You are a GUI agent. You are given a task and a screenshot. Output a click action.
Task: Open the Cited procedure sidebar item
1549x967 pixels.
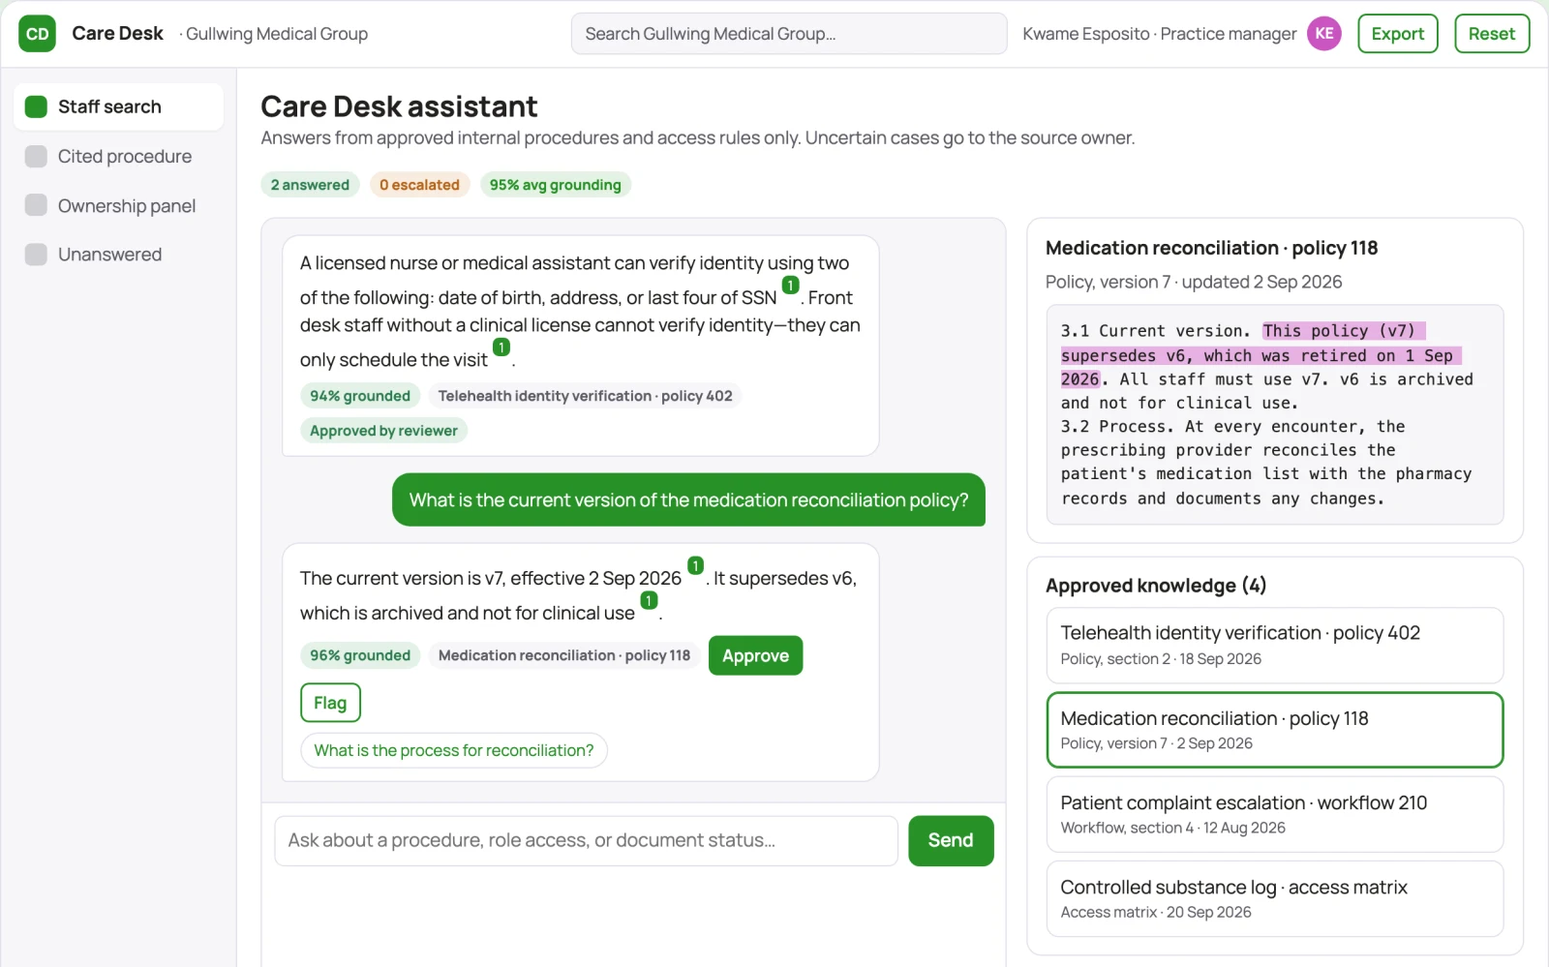coord(118,156)
